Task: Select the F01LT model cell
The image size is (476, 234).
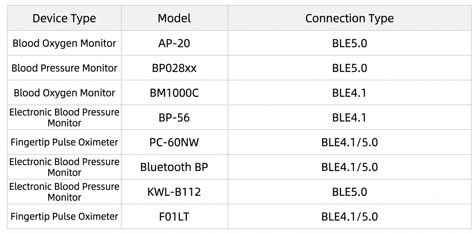Action: click(175, 216)
